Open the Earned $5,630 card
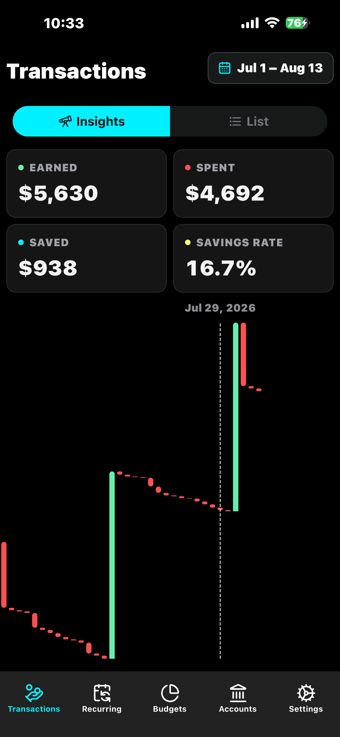Image resolution: width=340 pixels, height=737 pixels. coord(86,183)
